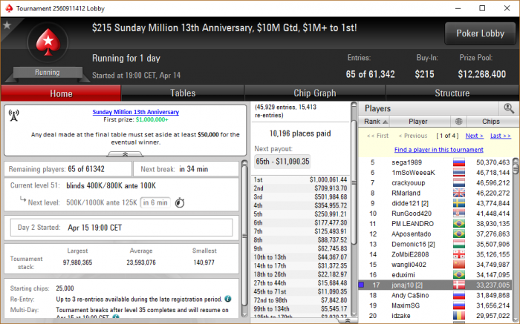Select player row 1mSoWeeeaK

tap(435, 173)
